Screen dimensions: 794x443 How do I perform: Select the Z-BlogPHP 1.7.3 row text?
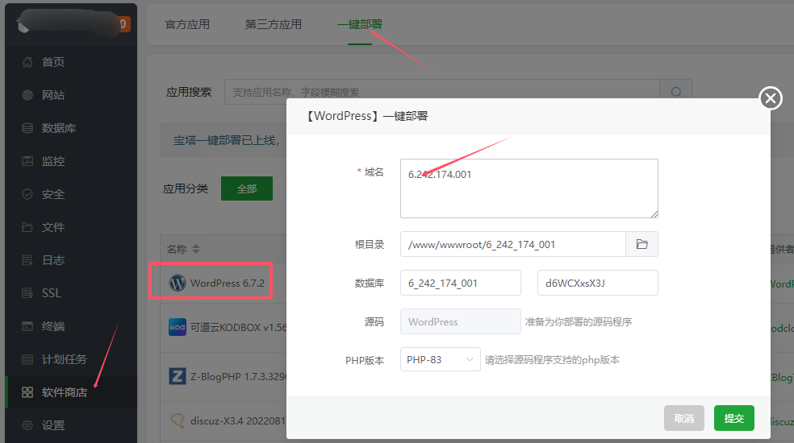coord(239,377)
